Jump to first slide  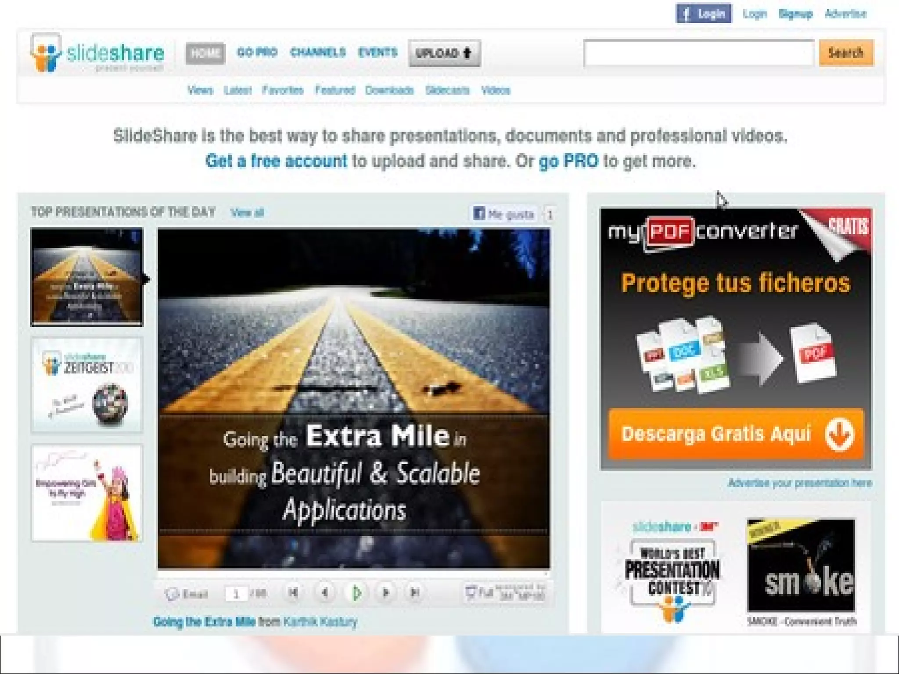(293, 593)
